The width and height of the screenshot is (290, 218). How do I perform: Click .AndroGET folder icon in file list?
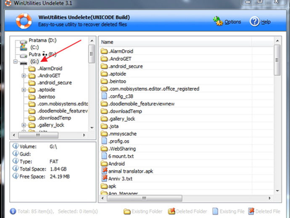[104, 59]
